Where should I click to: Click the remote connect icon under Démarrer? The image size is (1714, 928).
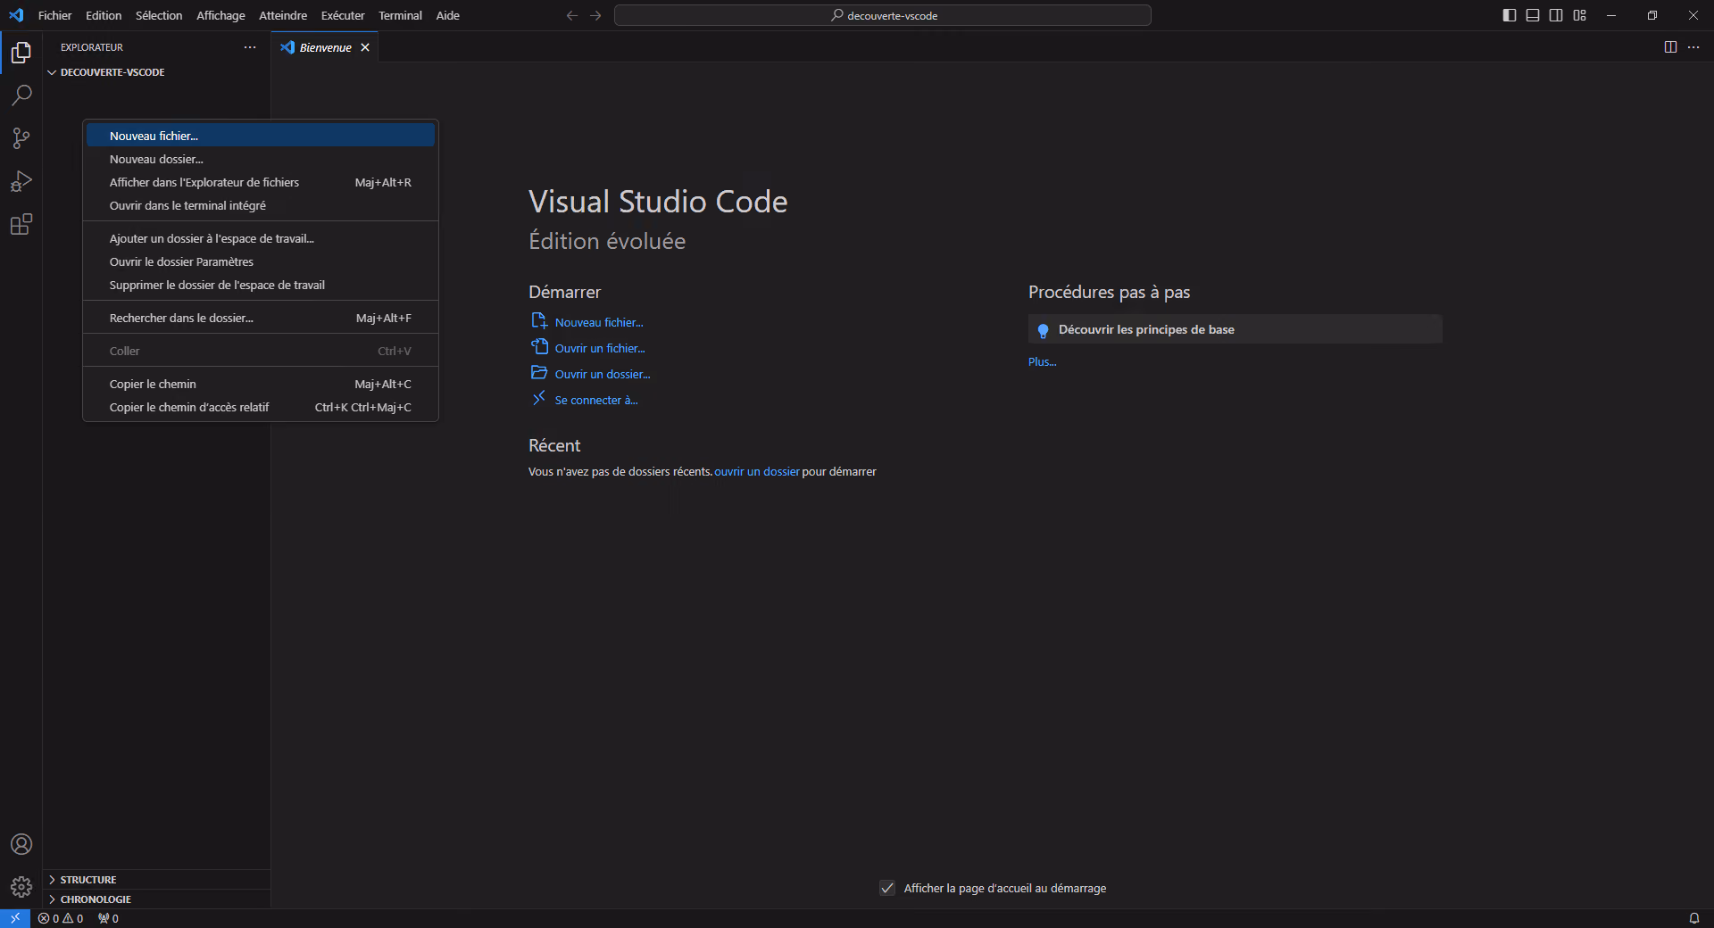539,399
